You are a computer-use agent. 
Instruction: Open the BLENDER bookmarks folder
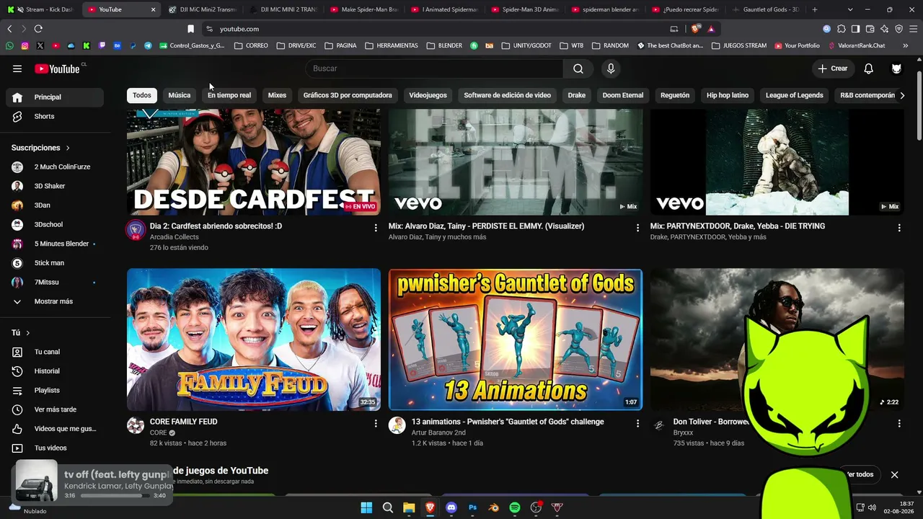point(444,45)
